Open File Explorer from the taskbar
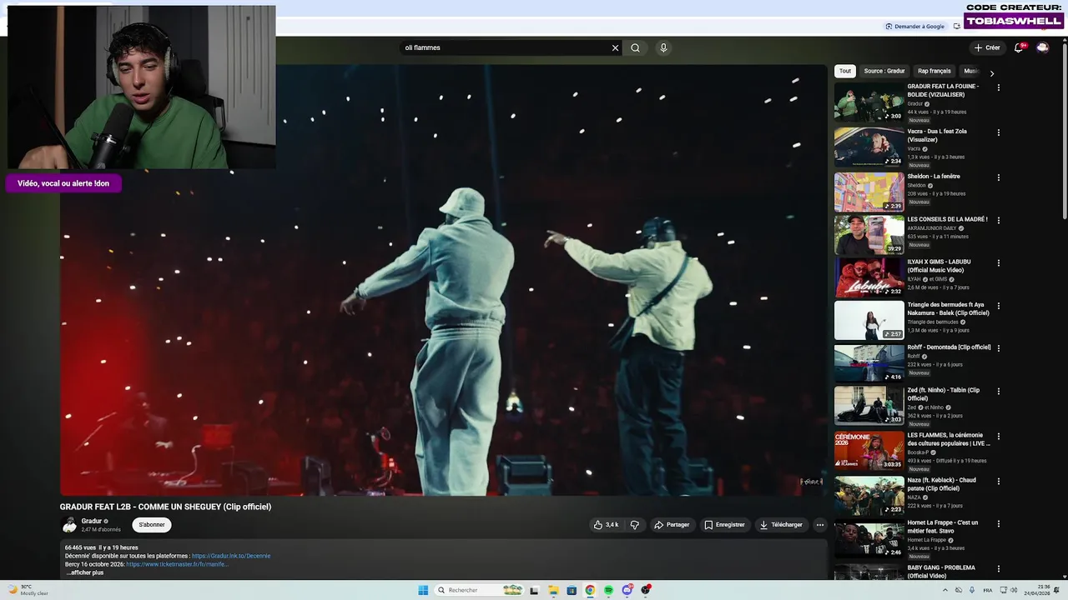Viewport: 1068px width, 600px height. [x=553, y=590]
